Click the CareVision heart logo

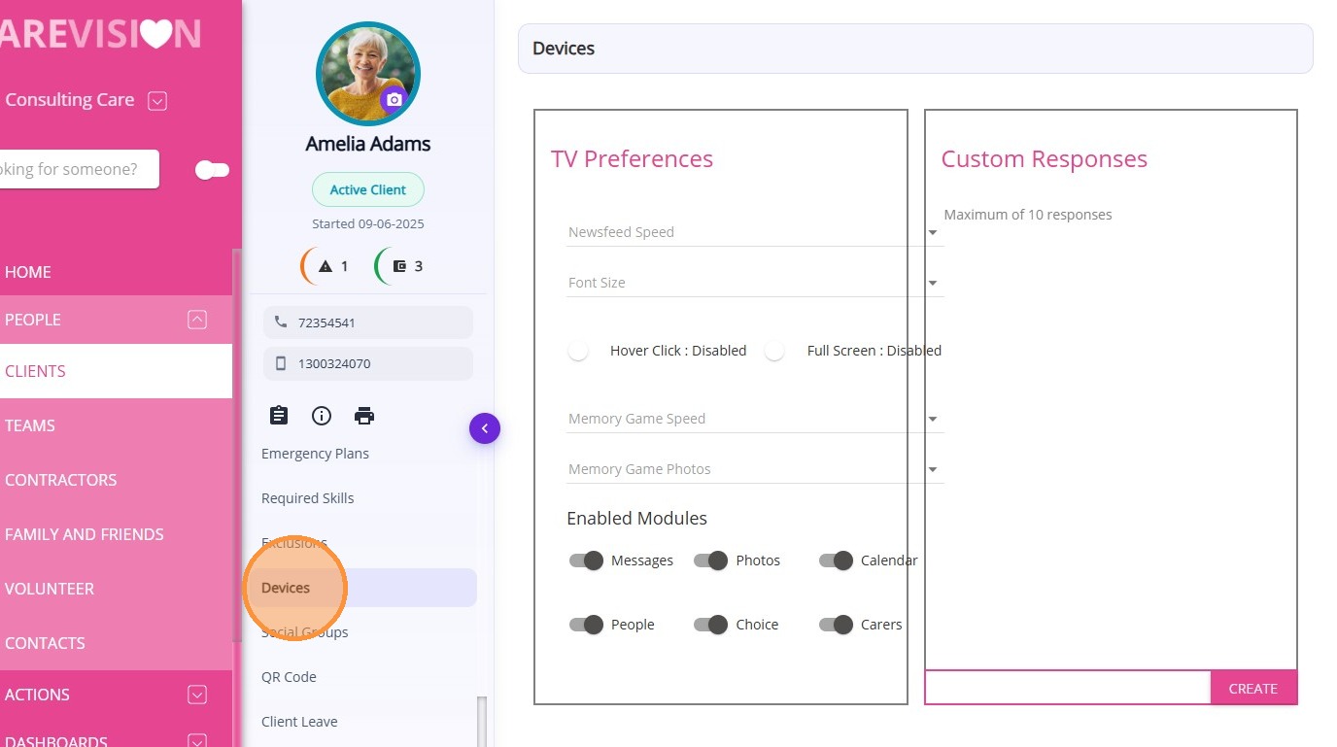click(x=155, y=34)
